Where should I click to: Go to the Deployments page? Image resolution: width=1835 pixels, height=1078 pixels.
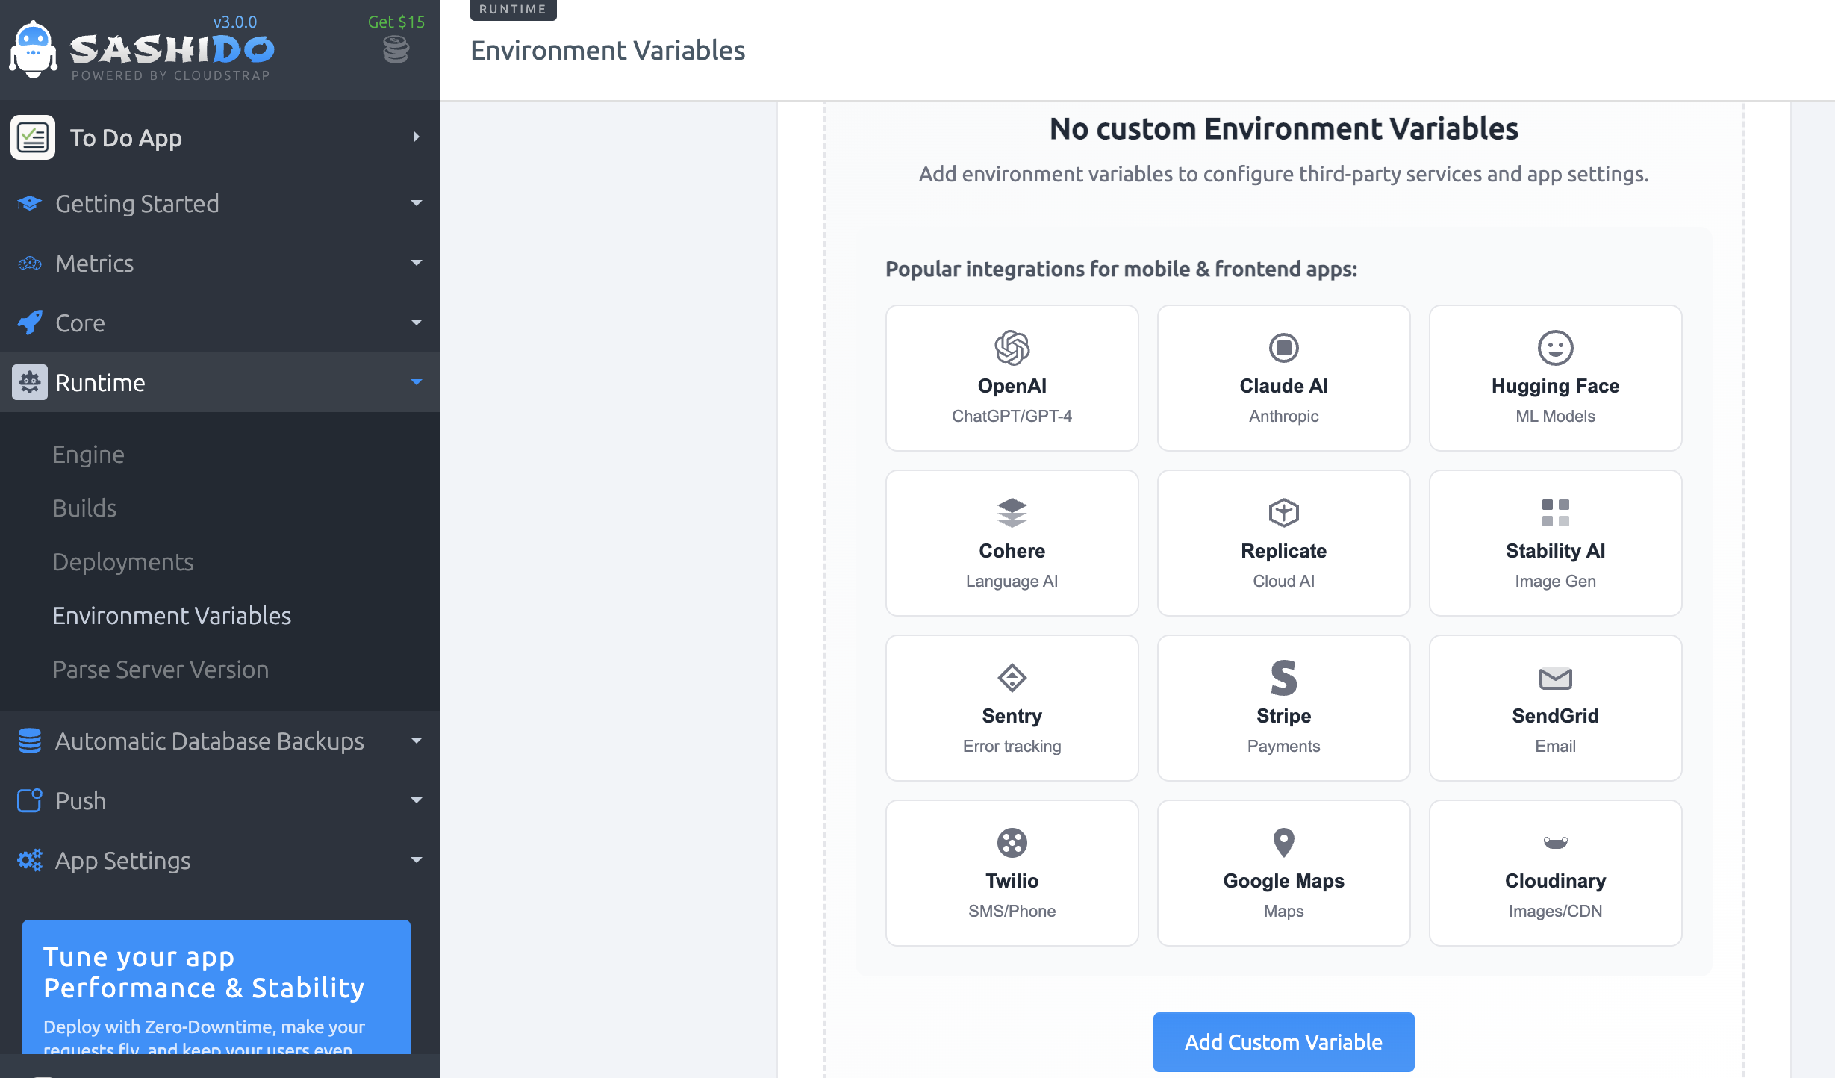coord(123,561)
